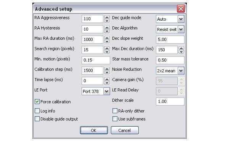Decrease Time lapse spinner value
The image size is (244, 153).
coord(107,83)
